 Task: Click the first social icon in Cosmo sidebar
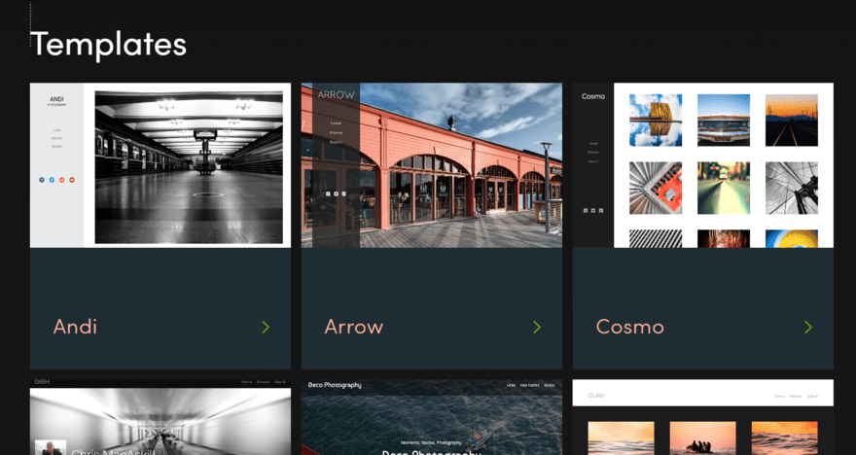coord(585,210)
